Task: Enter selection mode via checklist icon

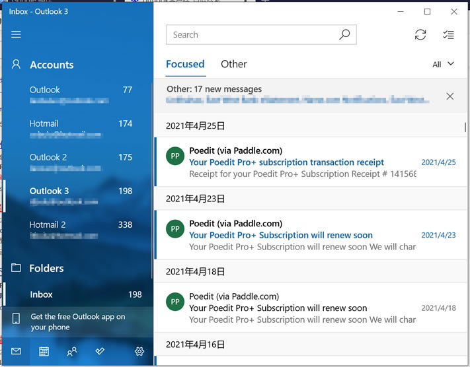Action: tap(449, 35)
